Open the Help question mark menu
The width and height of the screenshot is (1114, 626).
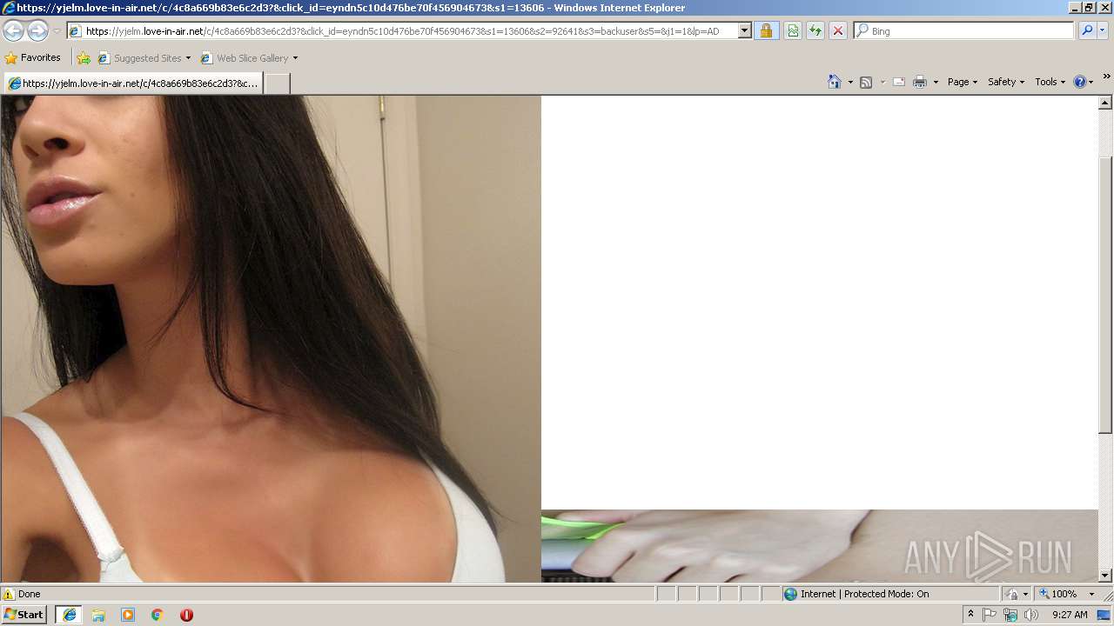[1084, 82]
